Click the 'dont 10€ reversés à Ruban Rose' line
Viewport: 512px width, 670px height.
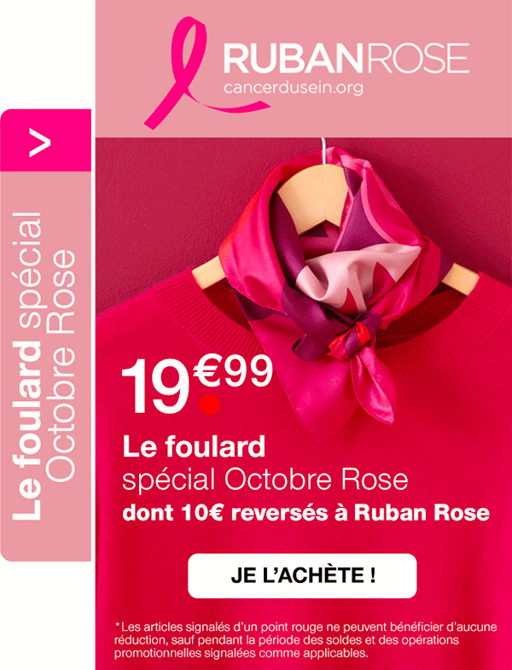coord(306,513)
